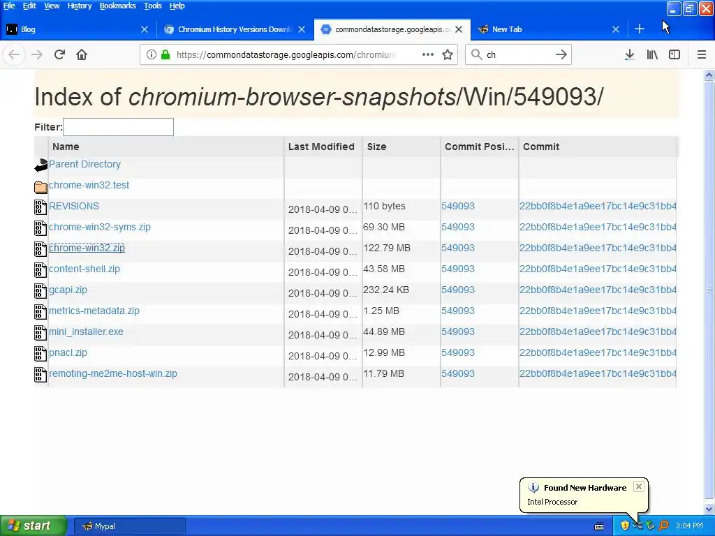Open the Bookmarks menu
Image resolution: width=715 pixels, height=536 pixels.
click(117, 6)
